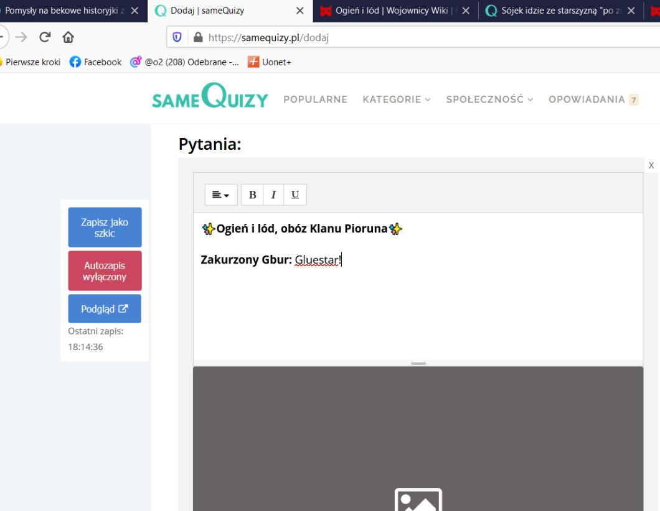The image size is (660, 511).
Task: Click Zapisz jako szkic button
Action: [105, 228]
